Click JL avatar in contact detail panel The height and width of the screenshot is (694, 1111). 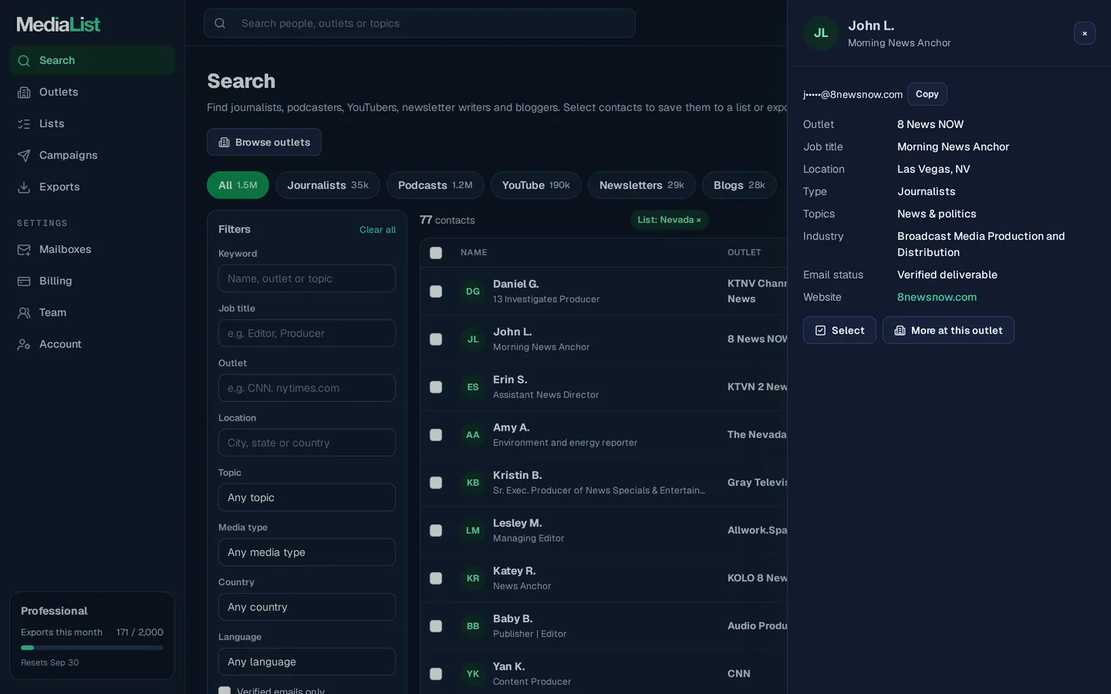tap(821, 33)
